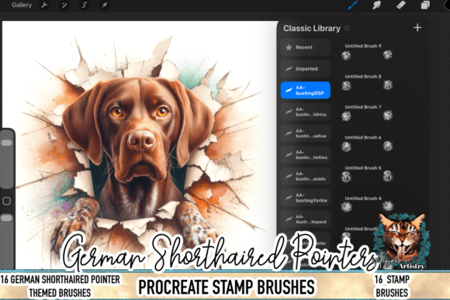The image size is (450, 300).
Task: Open the Recent brush set
Action: [306, 47]
